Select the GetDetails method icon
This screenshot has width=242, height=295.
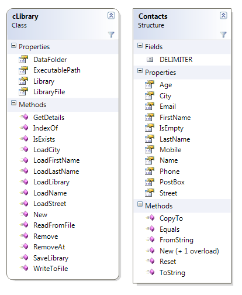coord(24,117)
